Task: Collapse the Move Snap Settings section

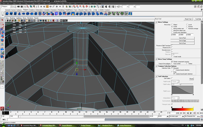Action: 156,59
